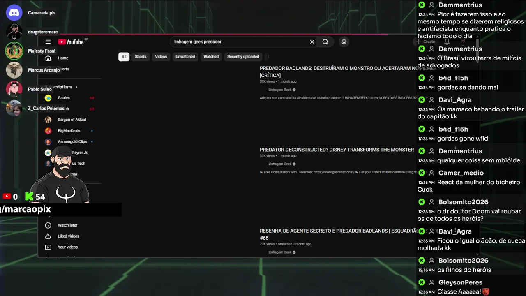
Task: Click the YouTube viewer count icon
Action: [7, 197]
